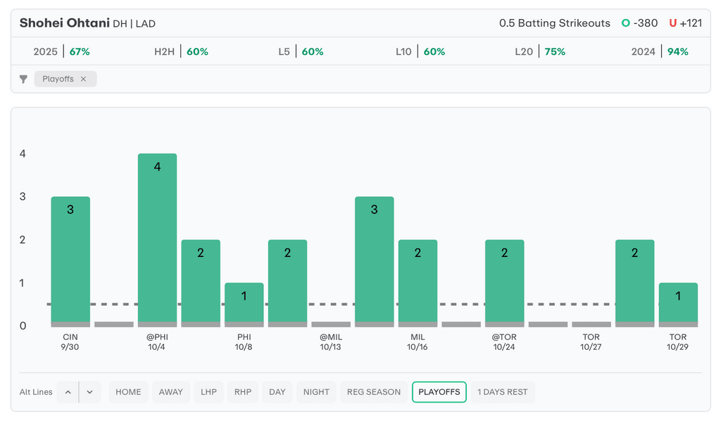Raise the alt line with up arrow
The height and width of the screenshot is (421, 721).
click(x=68, y=392)
